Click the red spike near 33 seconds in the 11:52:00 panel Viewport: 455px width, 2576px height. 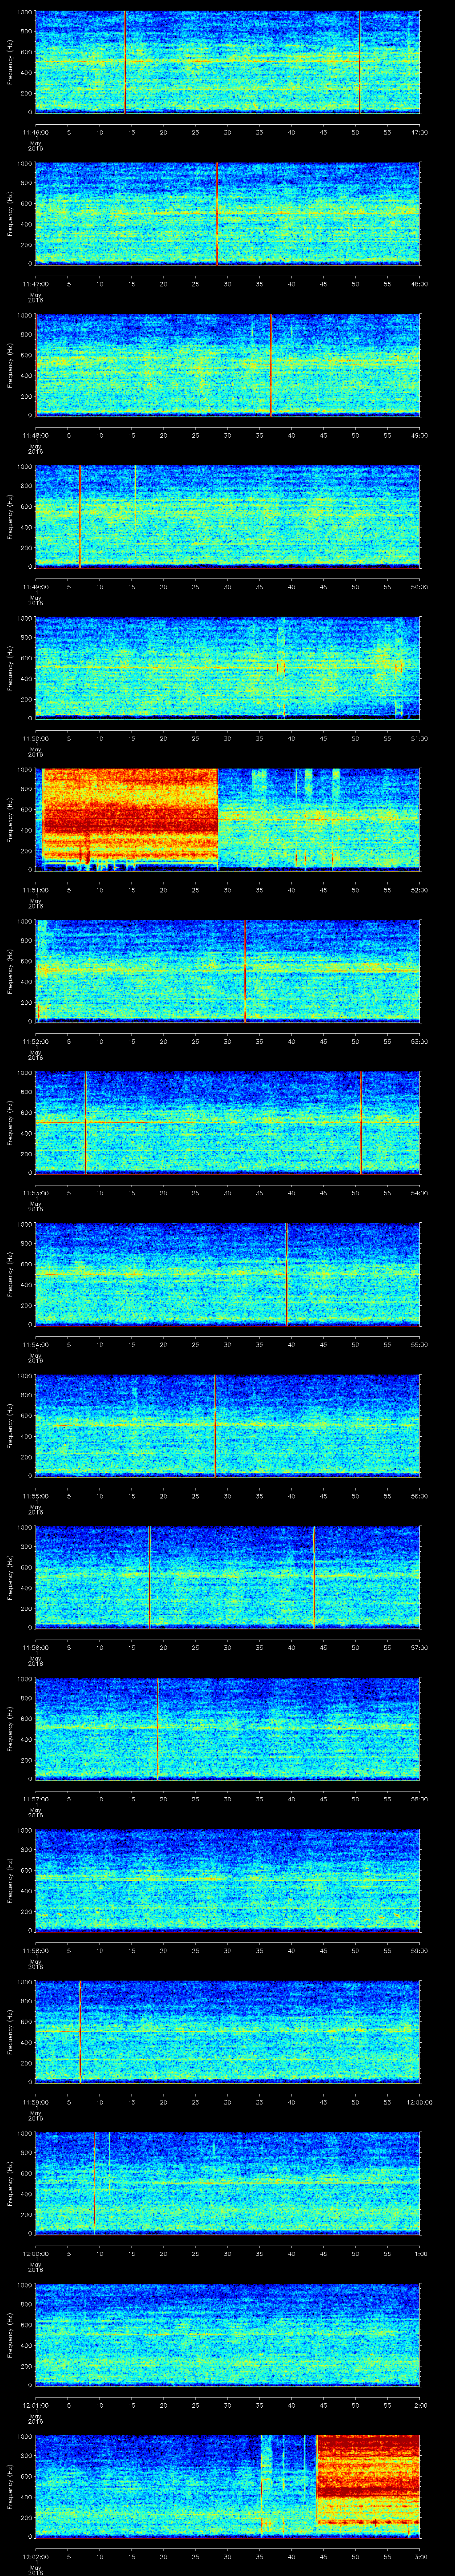(x=245, y=971)
